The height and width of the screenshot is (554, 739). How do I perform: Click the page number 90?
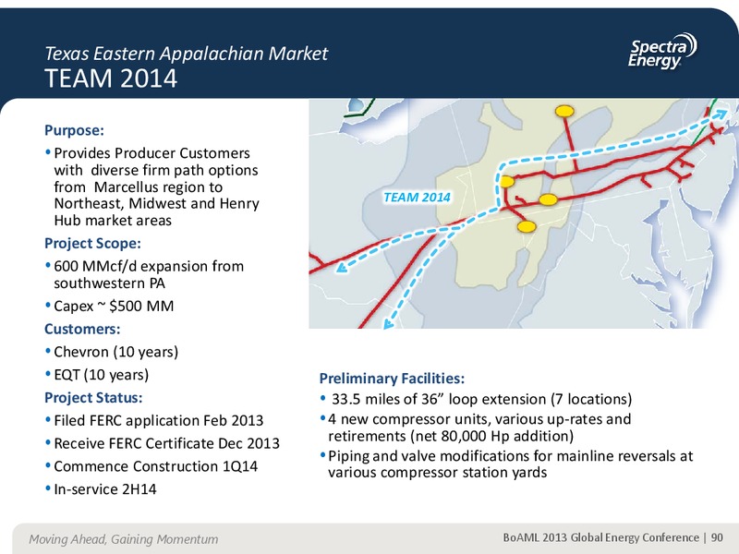click(x=717, y=538)
